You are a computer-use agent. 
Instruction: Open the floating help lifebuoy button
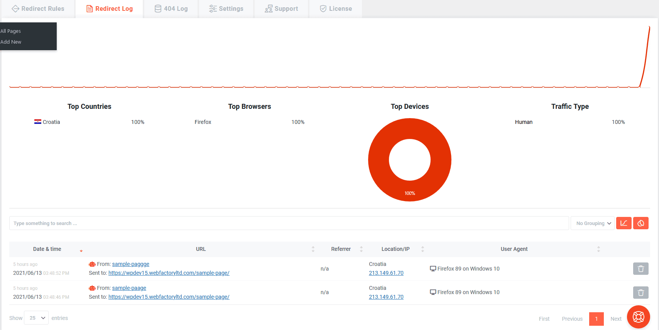pyautogui.click(x=638, y=317)
